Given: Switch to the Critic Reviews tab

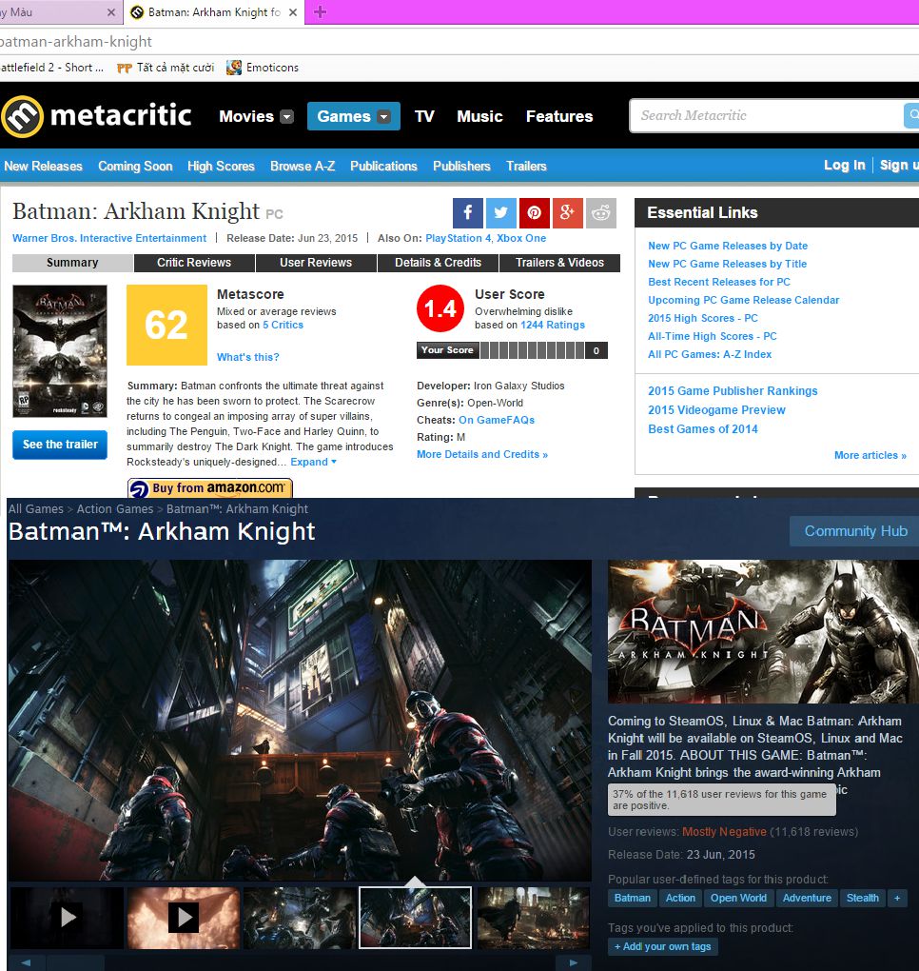Looking at the screenshot, I should click(x=194, y=263).
